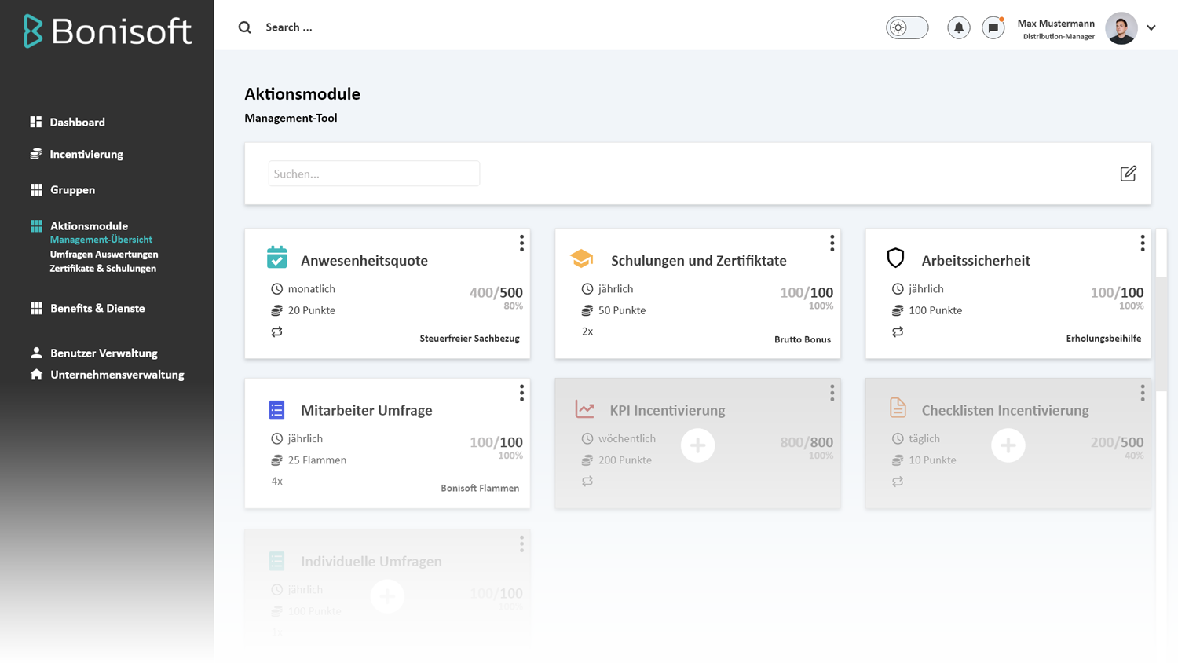Image resolution: width=1178 pixels, height=663 pixels.
Task: Click the search magnifier icon in header
Action: [x=245, y=27]
